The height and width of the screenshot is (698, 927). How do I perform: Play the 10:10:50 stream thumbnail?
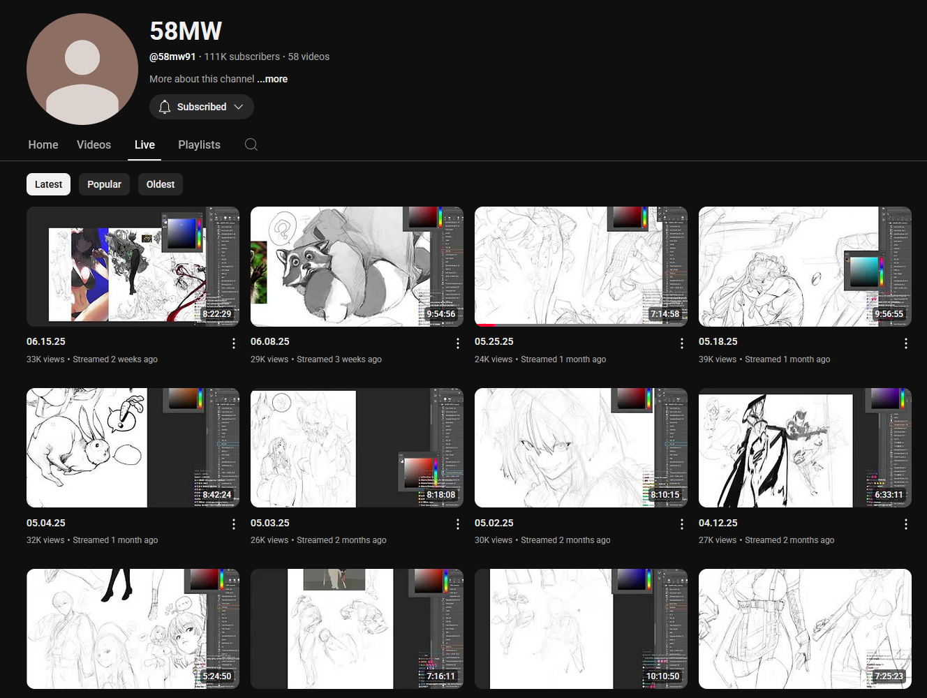click(x=581, y=629)
